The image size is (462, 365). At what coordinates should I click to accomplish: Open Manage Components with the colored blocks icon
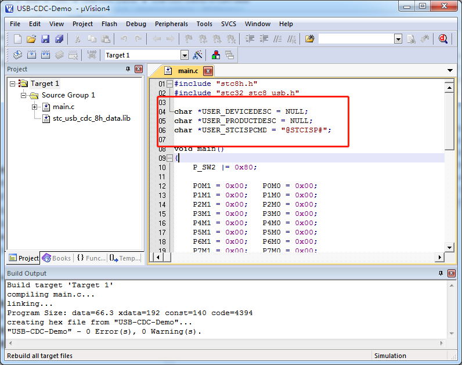click(216, 55)
